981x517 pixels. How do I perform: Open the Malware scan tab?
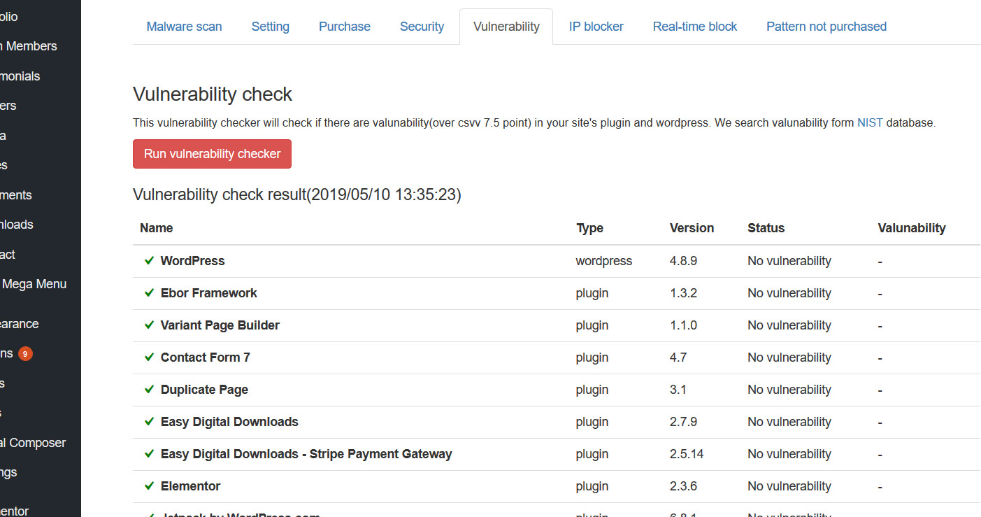coord(184,27)
